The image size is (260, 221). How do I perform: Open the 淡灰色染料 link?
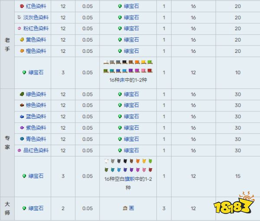click(x=37, y=17)
